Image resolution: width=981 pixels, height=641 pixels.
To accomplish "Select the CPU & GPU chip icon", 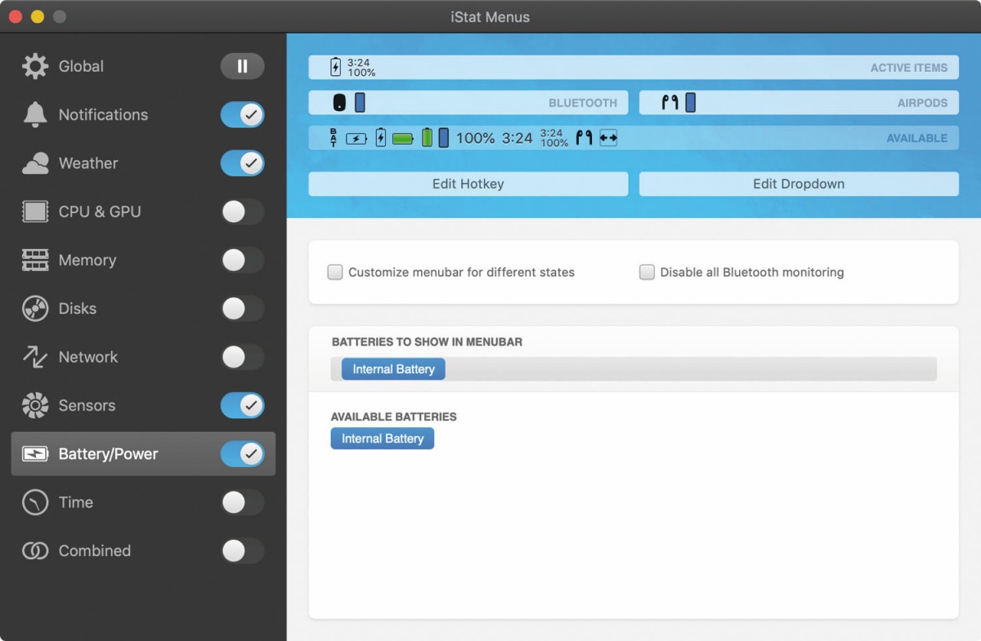I will point(35,211).
